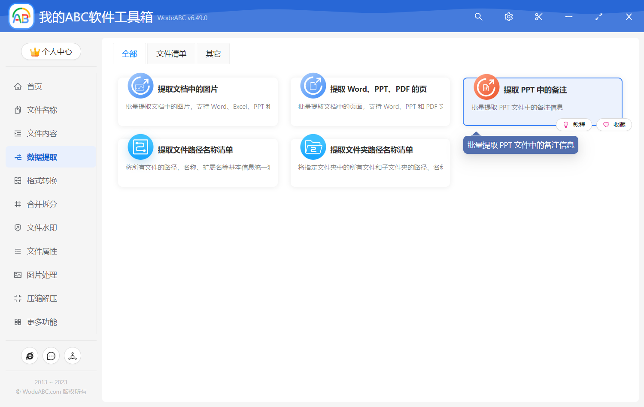Click the orange 提取 PPT 中的备注 icon

click(486, 87)
